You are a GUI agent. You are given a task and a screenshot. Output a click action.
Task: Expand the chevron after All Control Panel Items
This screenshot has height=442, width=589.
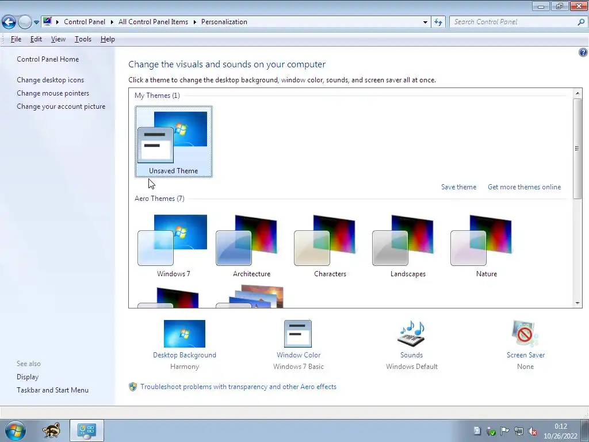tap(195, 22)
